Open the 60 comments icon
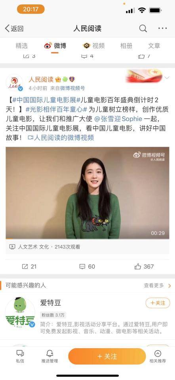The width and height of the screenshot is (175, 380). pyautogui.click(x=82, y=266)
